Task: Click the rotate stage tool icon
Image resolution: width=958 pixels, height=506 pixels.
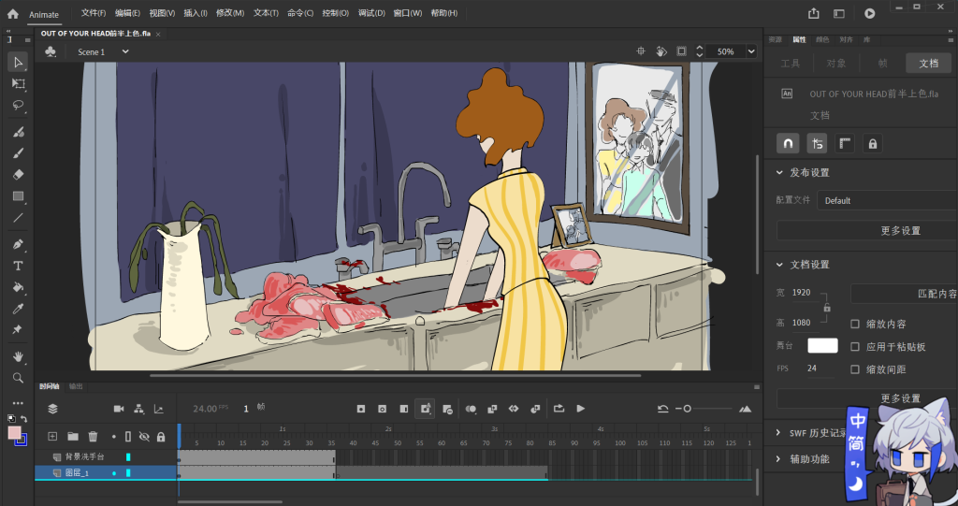Action: (661, 51)
